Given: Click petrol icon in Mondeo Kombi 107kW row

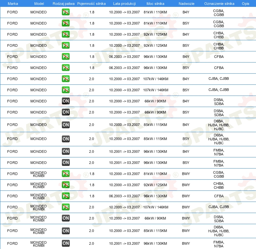Looking at the screenshot, I should click(x=65, y=207).
